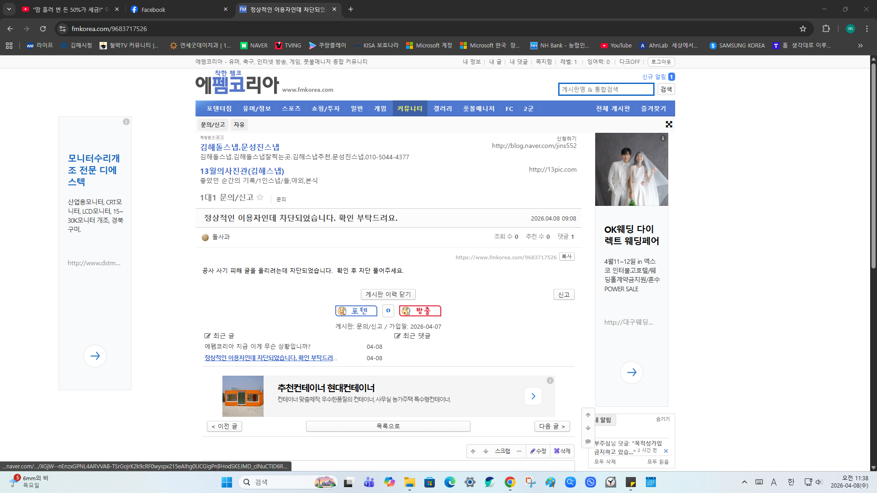Click the 신고 report button
This screenshot has height=493, width=877.
tap(564, 295)
